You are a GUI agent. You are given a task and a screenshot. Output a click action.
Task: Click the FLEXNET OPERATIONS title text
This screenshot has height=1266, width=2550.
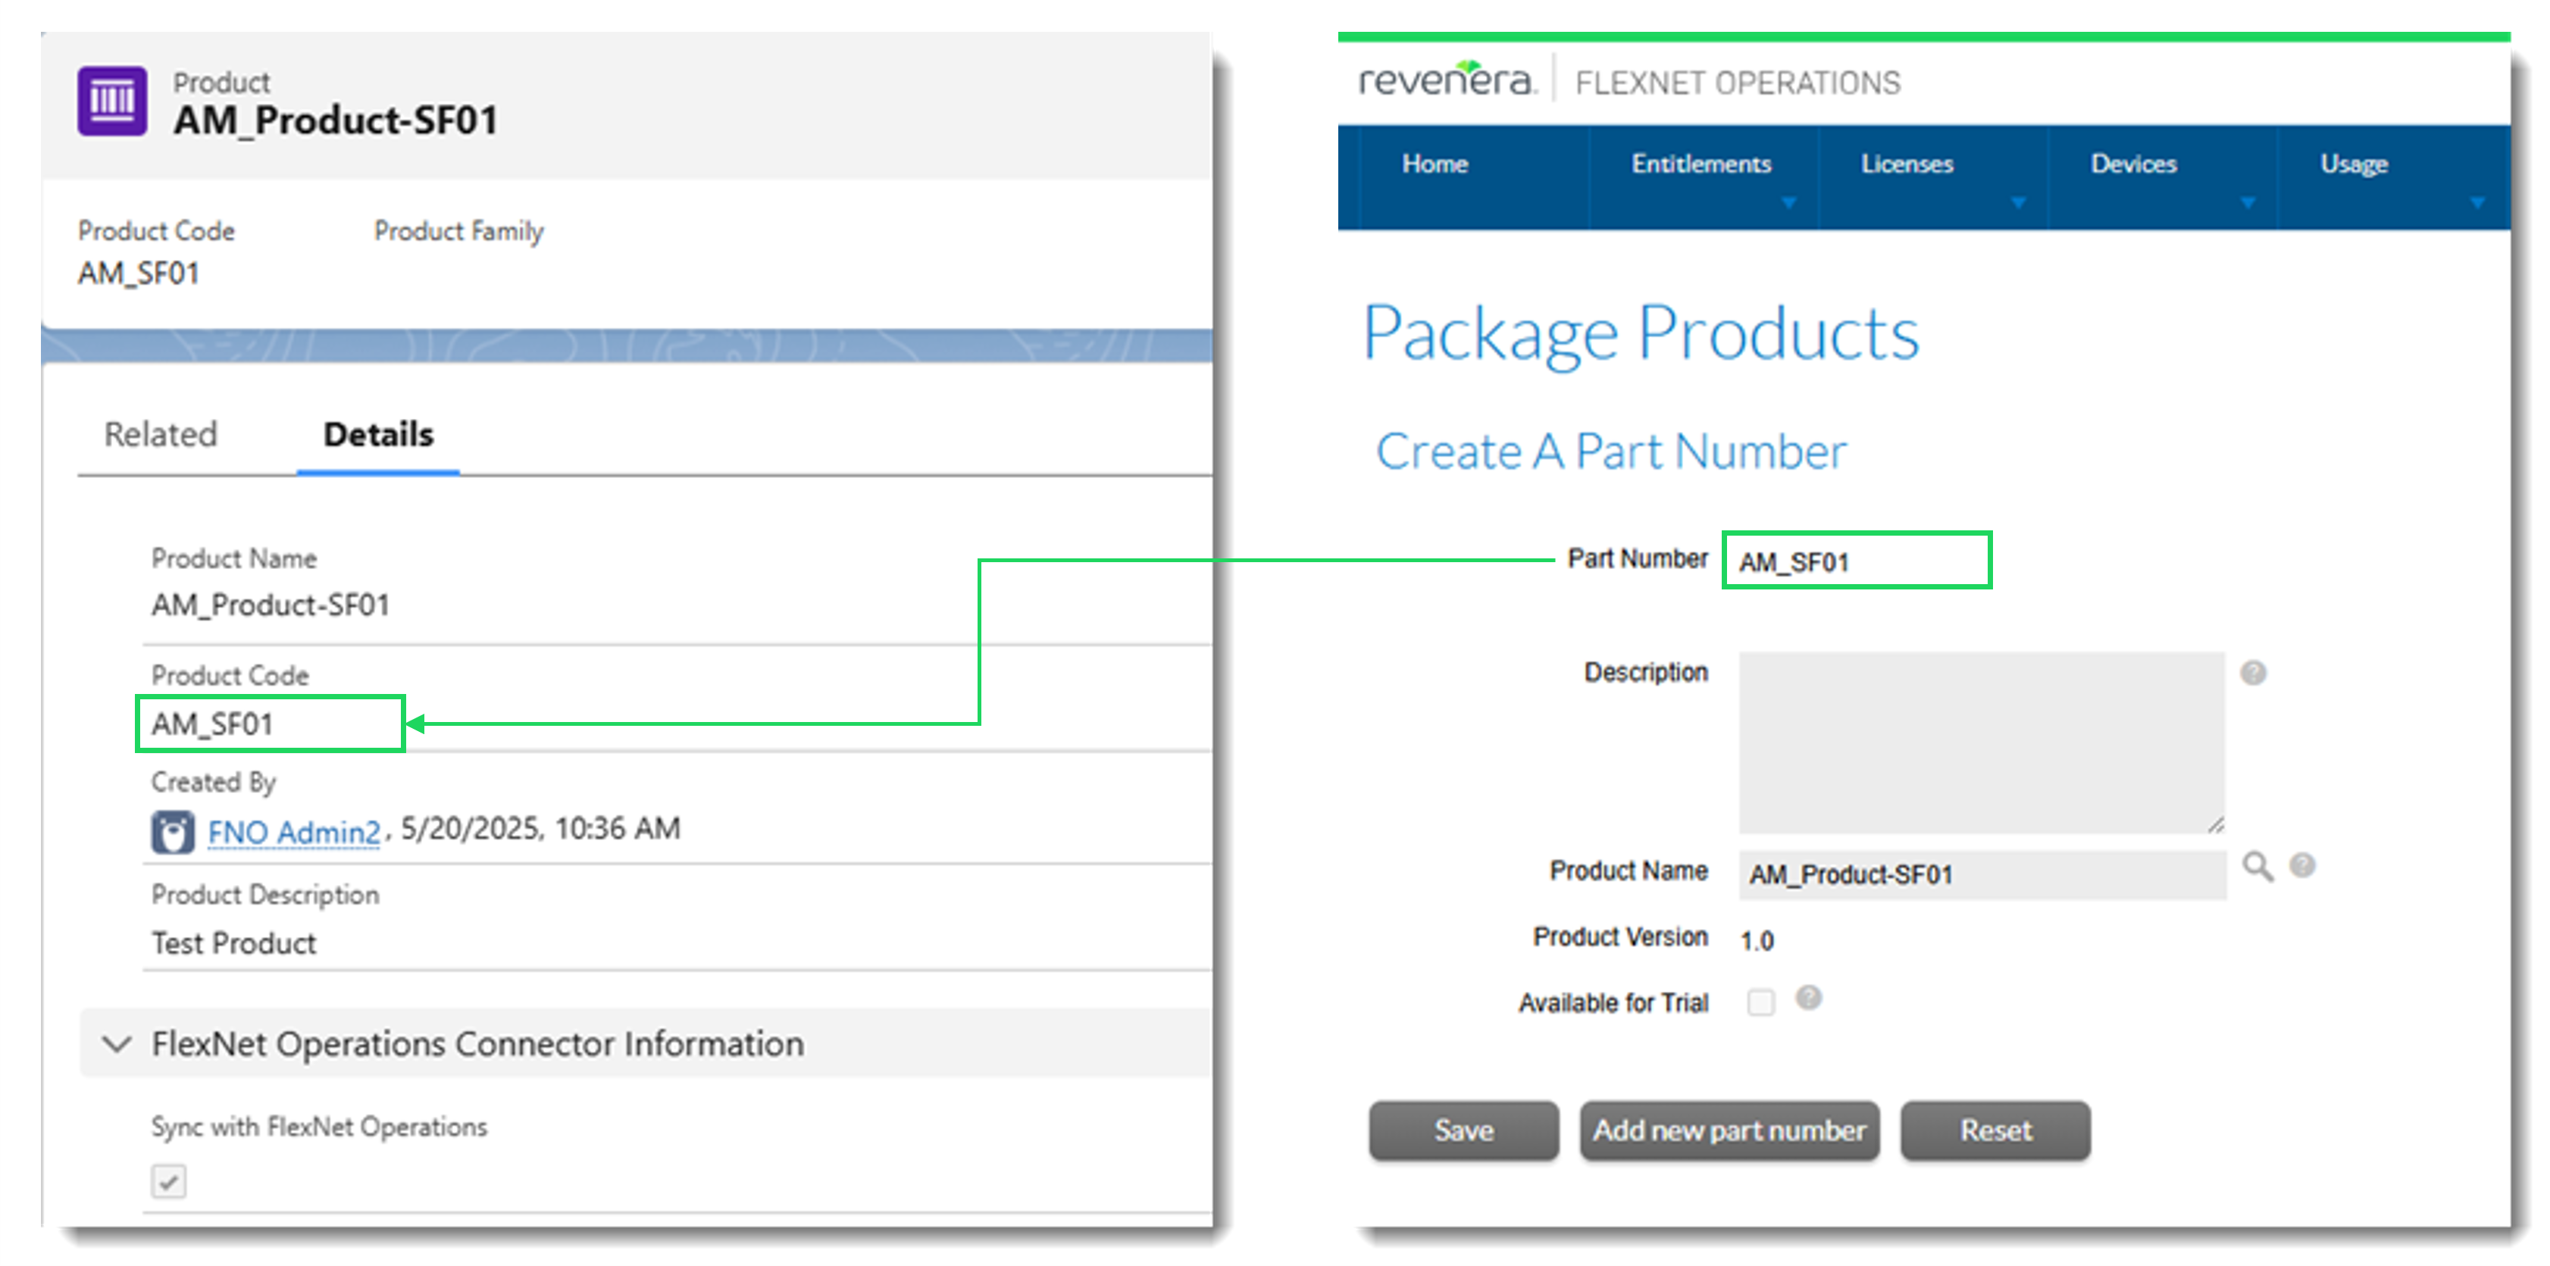tap(1738, 83)
